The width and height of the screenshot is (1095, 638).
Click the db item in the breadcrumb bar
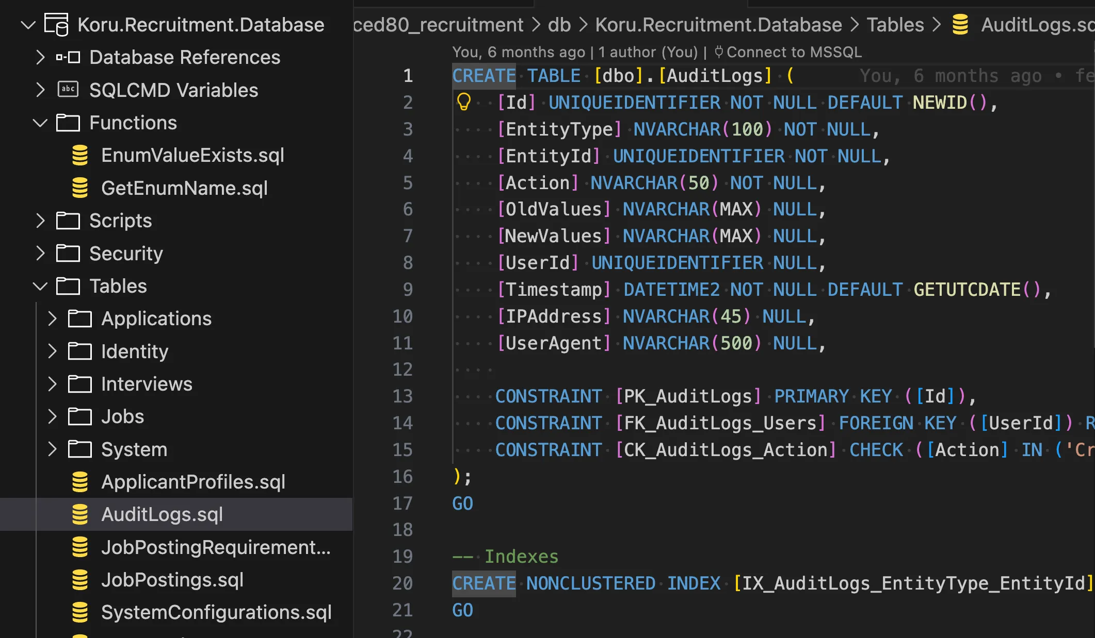click(560, 24)
